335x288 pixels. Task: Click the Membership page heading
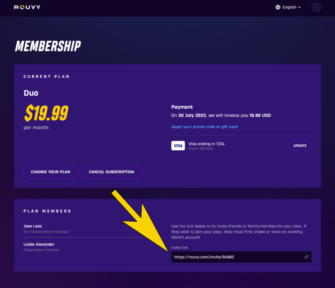pos(48,46)
